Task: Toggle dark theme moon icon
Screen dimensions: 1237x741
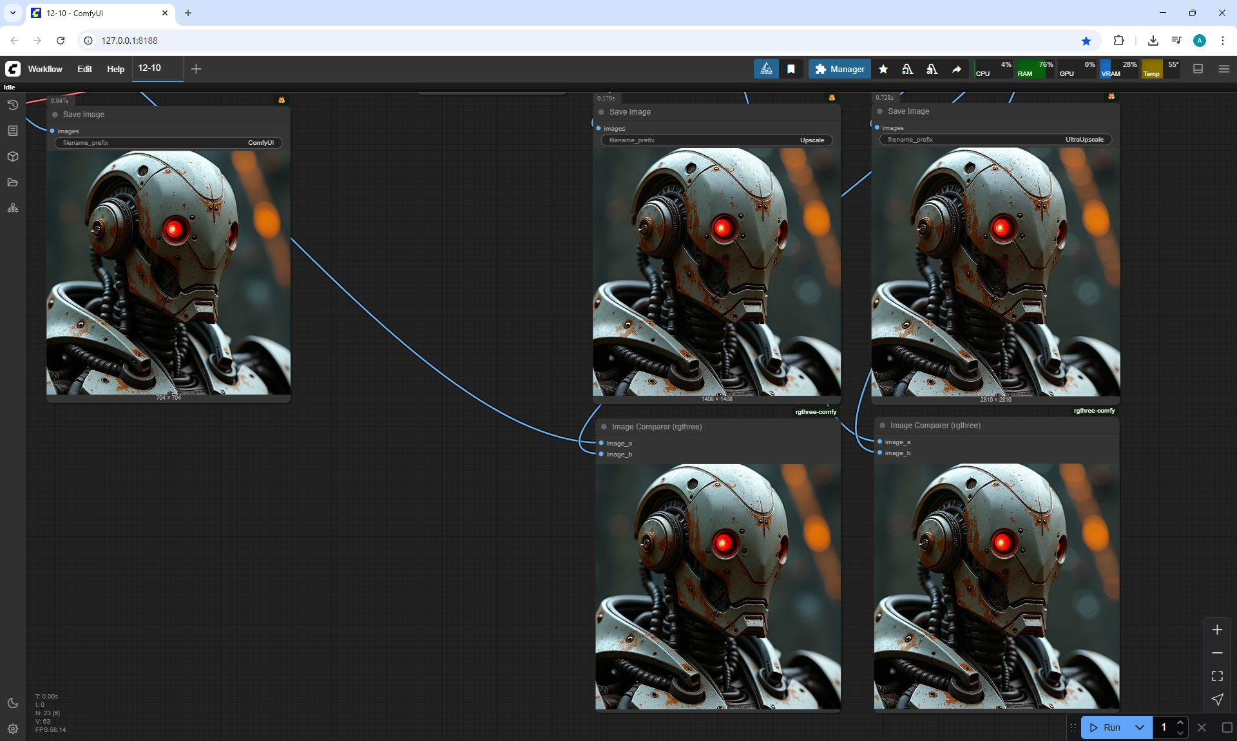Action: pos(12,703)
